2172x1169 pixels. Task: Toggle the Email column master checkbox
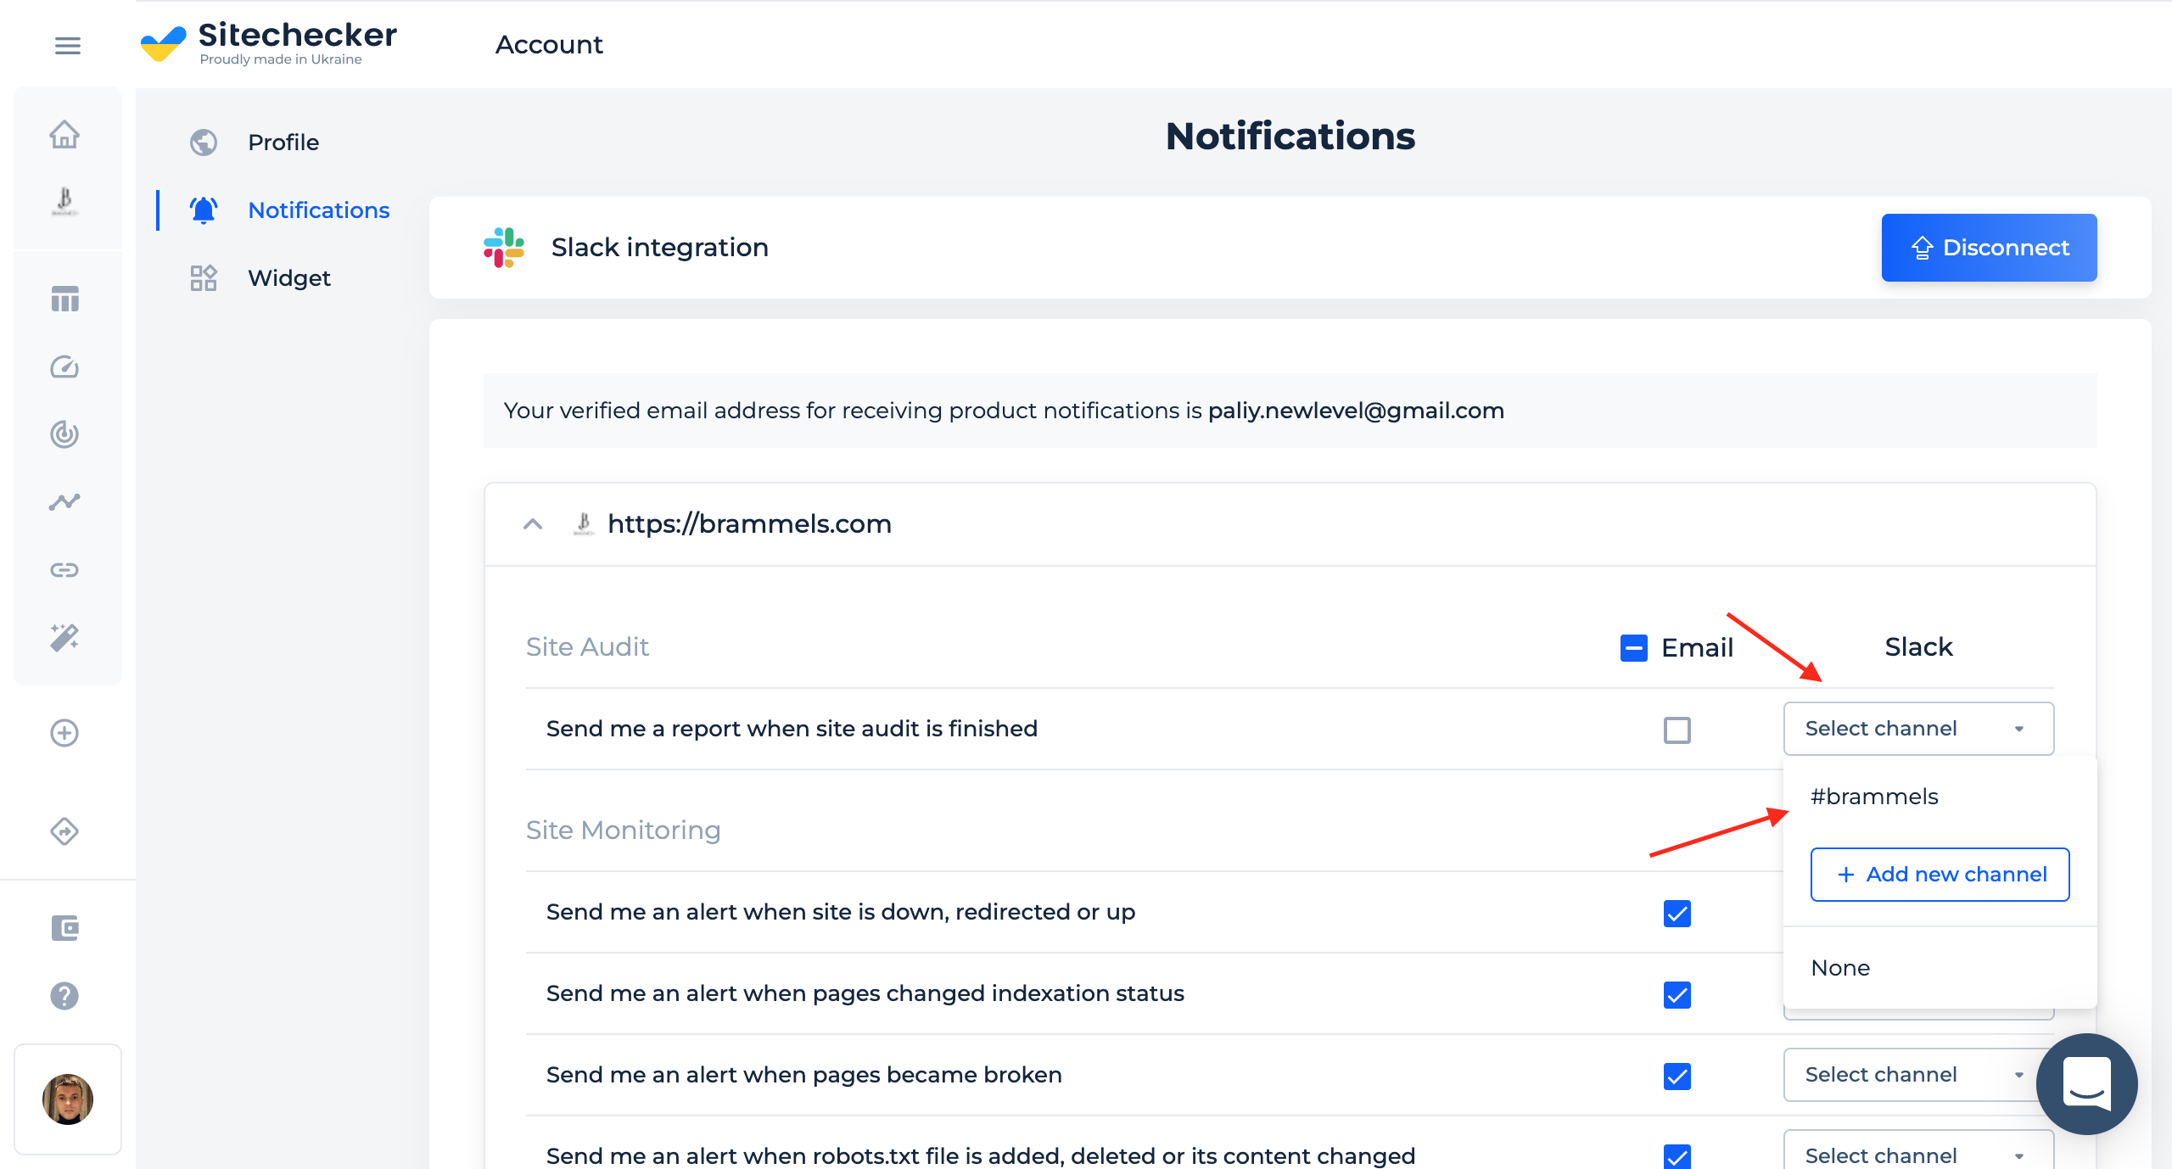point(1634,647)
